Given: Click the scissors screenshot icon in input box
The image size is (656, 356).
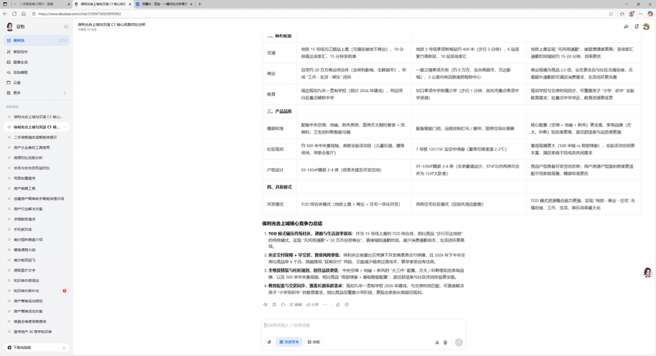Looking at the screenshot, I should point(437,342).
